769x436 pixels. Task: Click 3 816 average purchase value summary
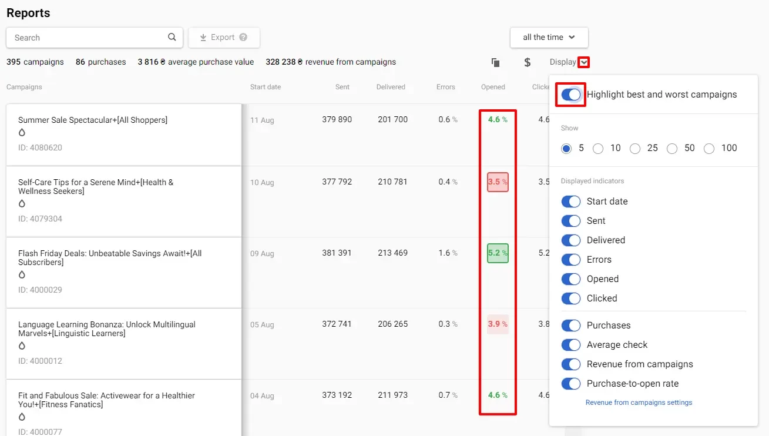tap(196, 62)
